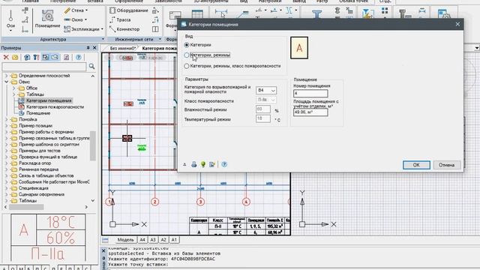480x270 pixels.
Task: Select the Коннектор connector tool
Action: 124,29
